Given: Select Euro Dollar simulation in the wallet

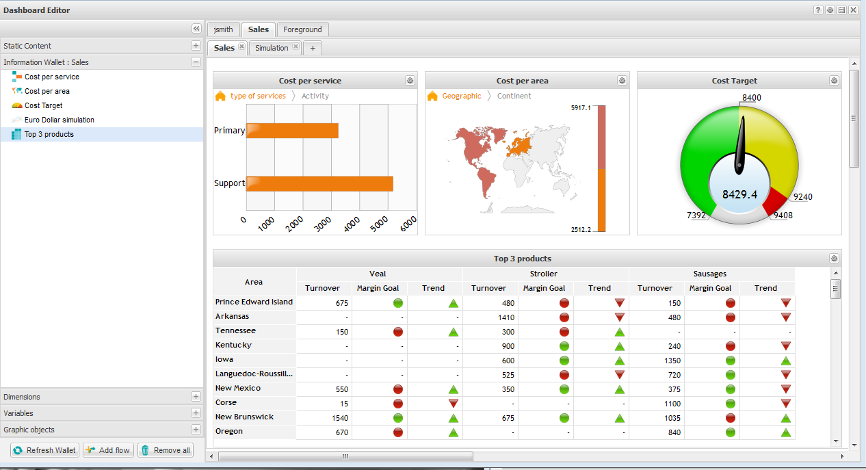Looking at the screenshot, I should tap(60, 120).
